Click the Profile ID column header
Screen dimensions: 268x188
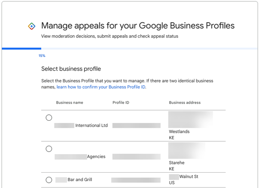pos(121,103)
